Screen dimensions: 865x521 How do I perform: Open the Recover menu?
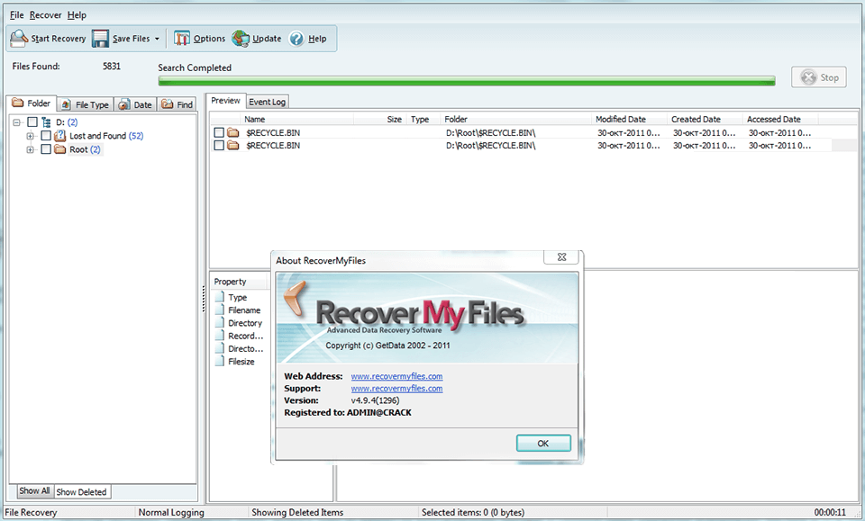pos(47,14)
